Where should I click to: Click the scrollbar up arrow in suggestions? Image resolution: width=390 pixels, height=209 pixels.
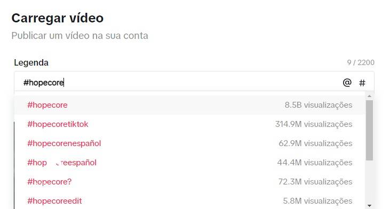tap(369, 96)
